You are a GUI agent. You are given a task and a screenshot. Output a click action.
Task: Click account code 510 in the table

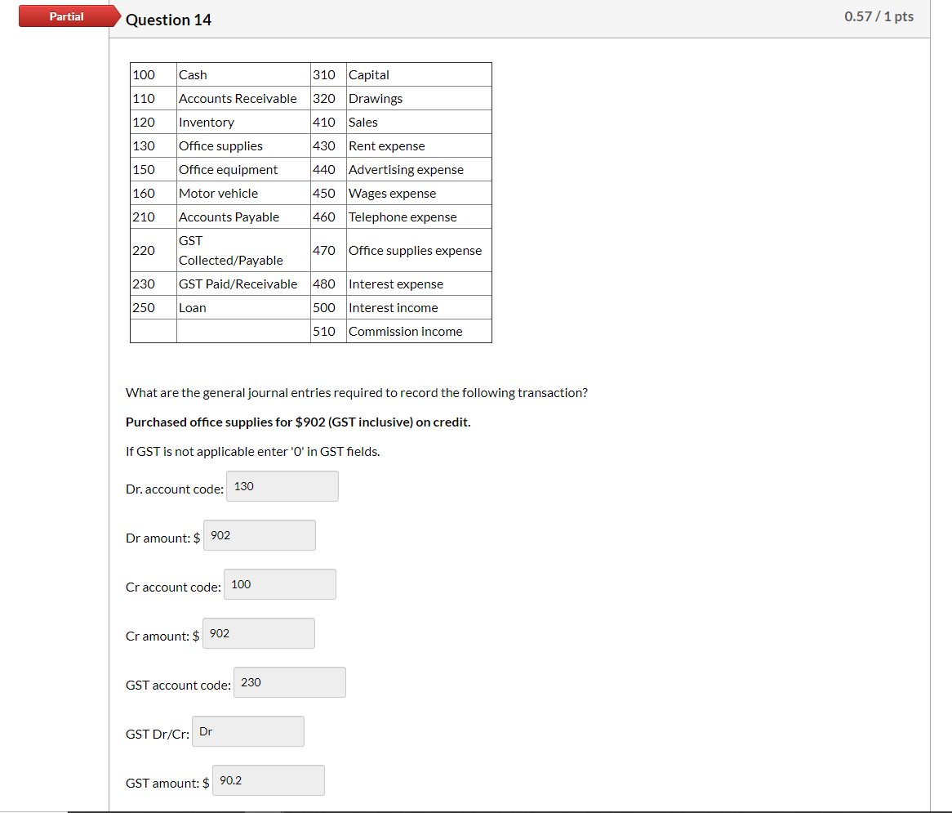point(328,331)
